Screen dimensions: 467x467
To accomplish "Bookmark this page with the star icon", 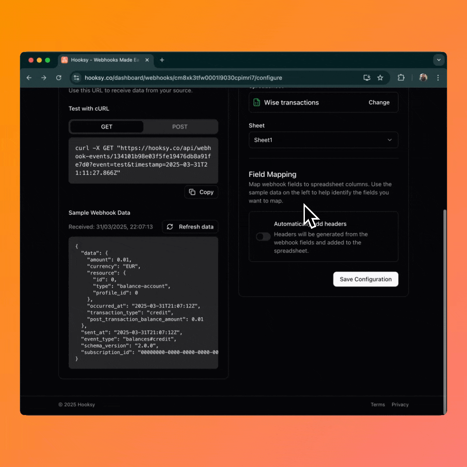I will (x=380, y=78).
